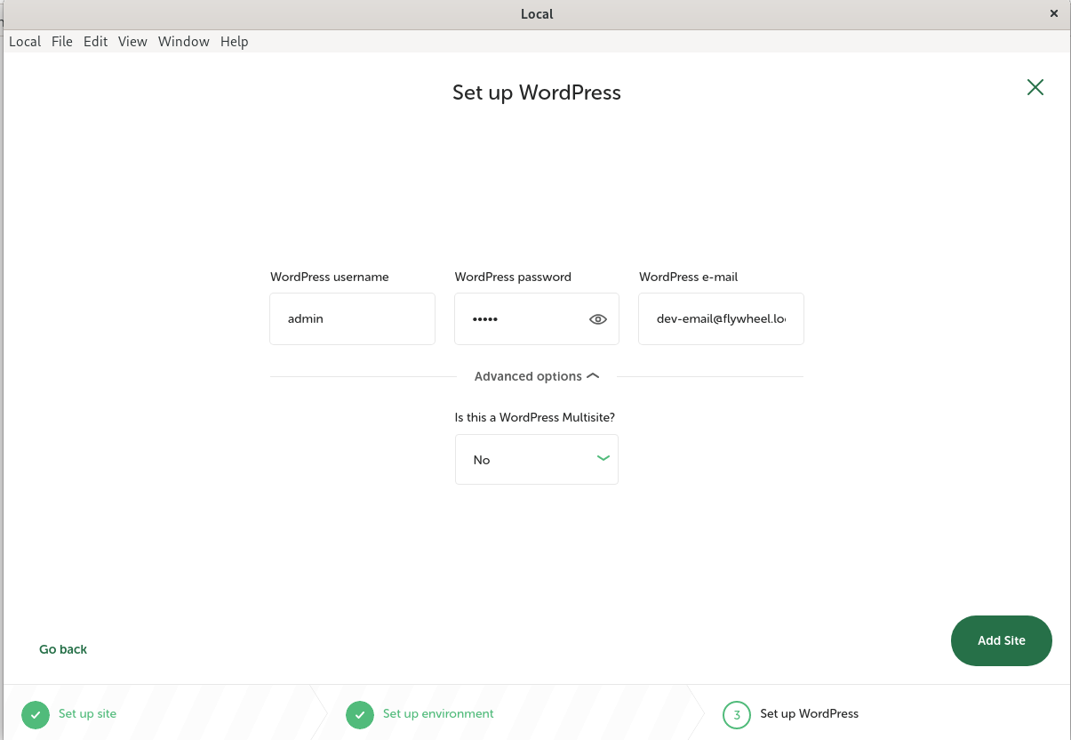Open the File menu
Image resolution: width=1071 pixels, height=740 pixels.
pos(62,42)
